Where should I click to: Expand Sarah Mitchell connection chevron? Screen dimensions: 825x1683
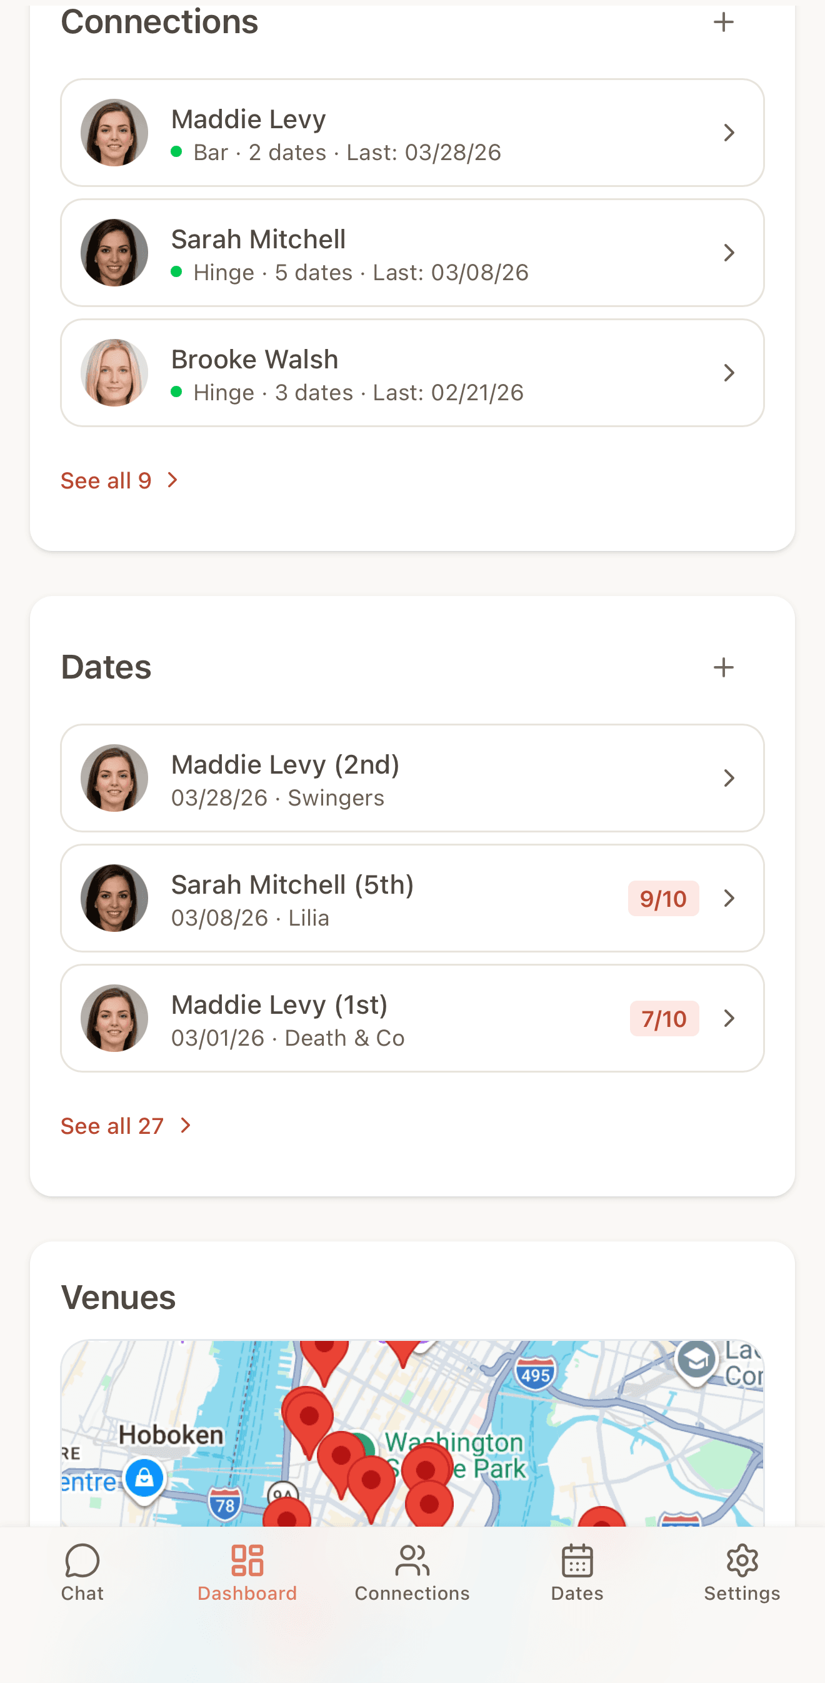[729, 253]
